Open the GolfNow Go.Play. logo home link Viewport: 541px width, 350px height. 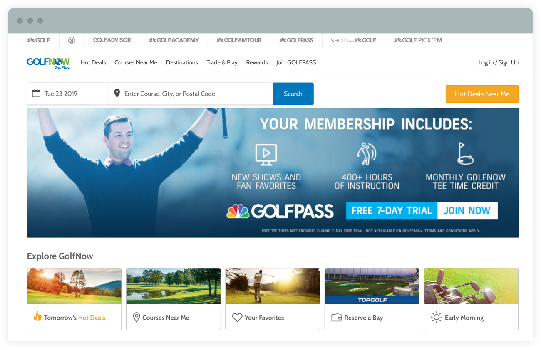coord(48,63)
